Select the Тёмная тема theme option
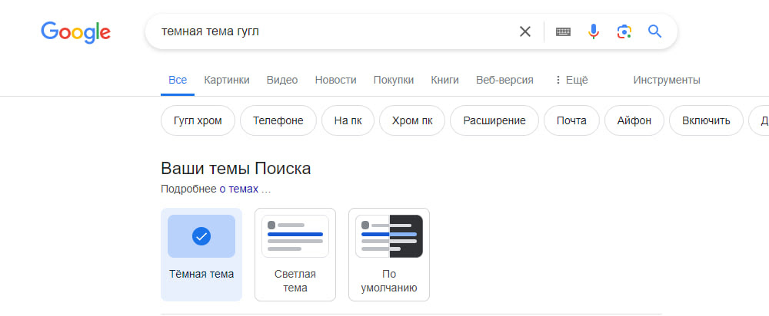 point(201,255)
